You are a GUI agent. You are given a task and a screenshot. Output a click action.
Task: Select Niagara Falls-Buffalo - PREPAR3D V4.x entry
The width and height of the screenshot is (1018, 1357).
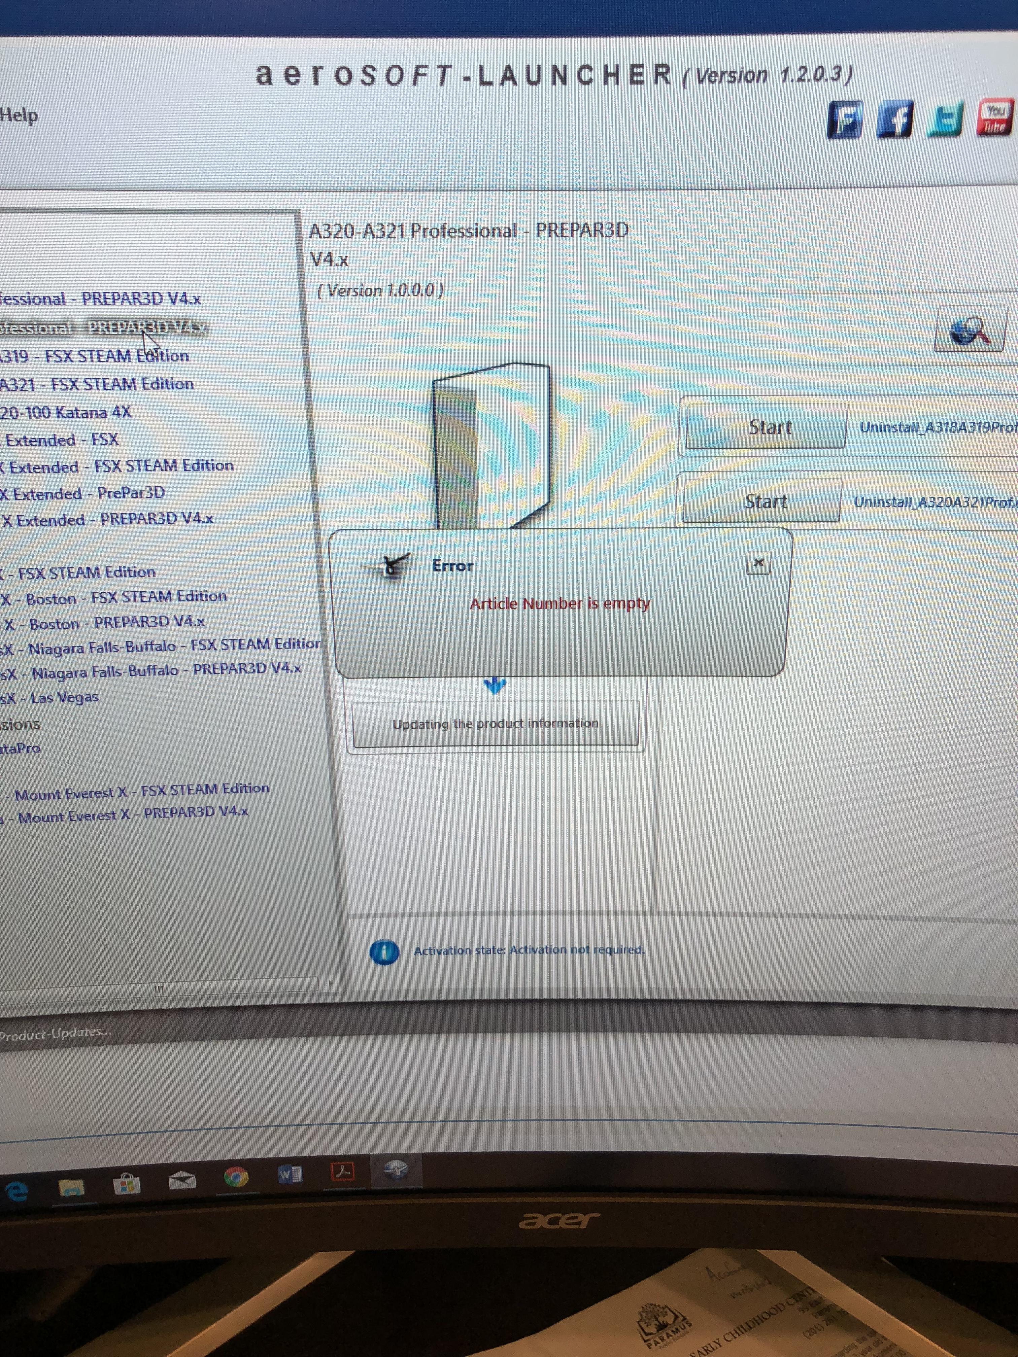[151, 670]
